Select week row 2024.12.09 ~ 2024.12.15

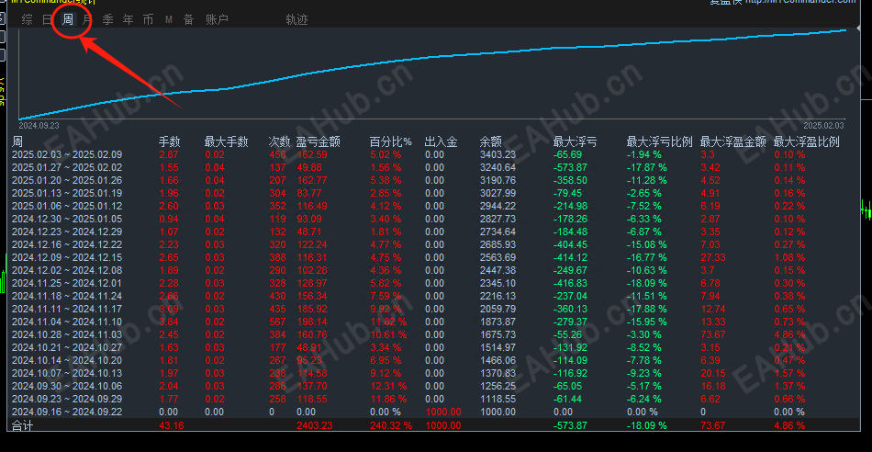(436, 257)
